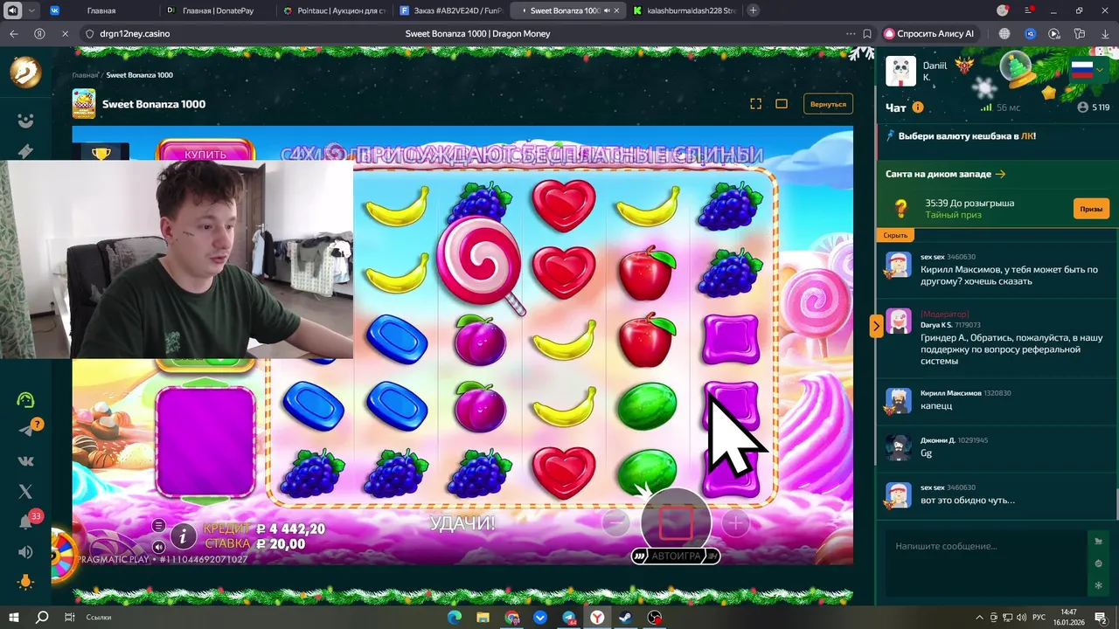
Task: Open the X (Twitter) icon in the left sidebar
Action: pos(25,492)
